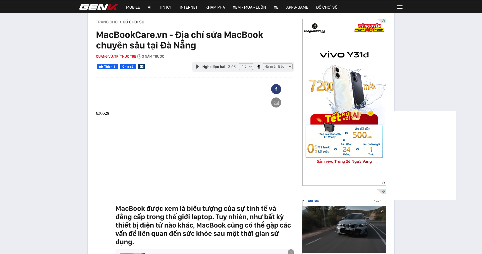This screenshot has width=482, height=254.
Task: Click the Facebook Thích like button
Action: tap(107, 67)
